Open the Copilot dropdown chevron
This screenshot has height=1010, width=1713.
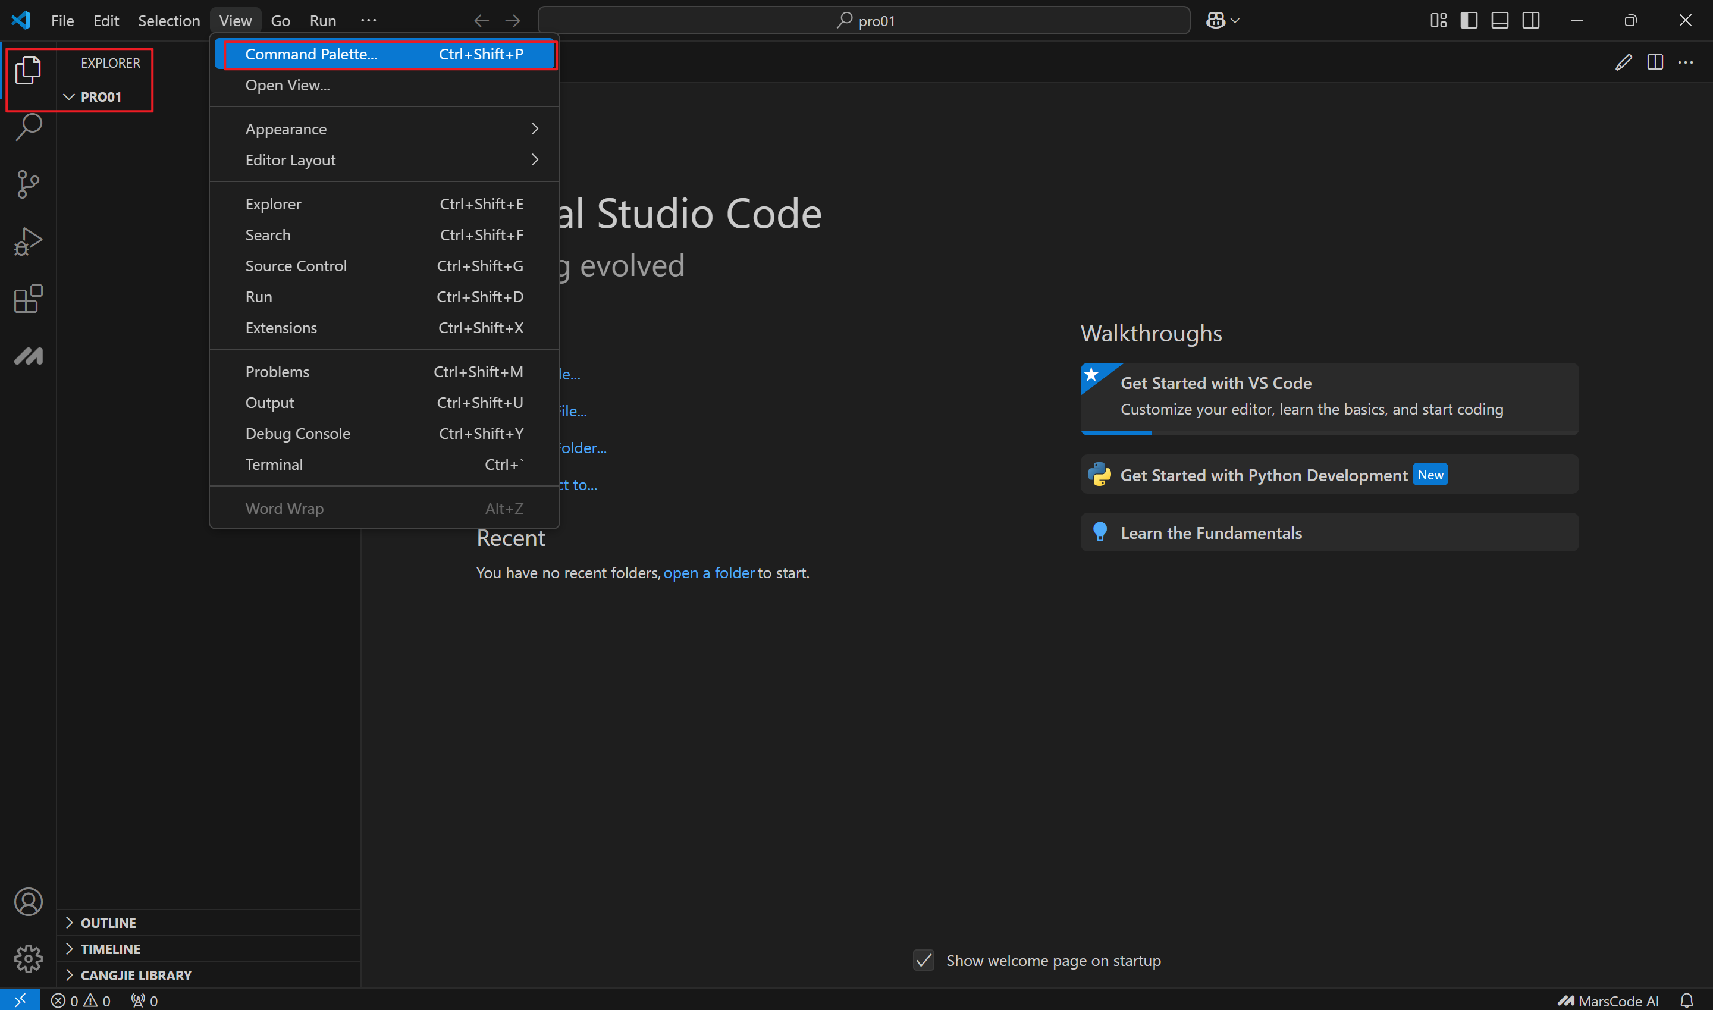coord(1235,20)
